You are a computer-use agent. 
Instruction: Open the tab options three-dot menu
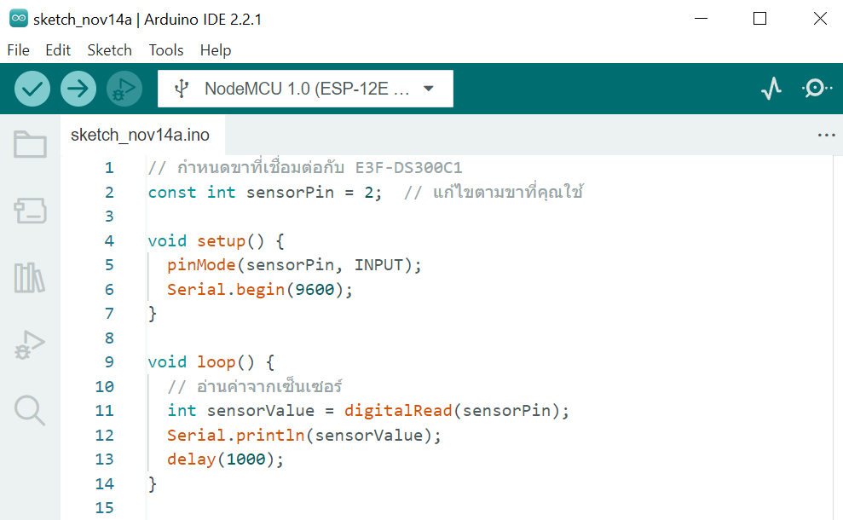[x=826, y=135]
